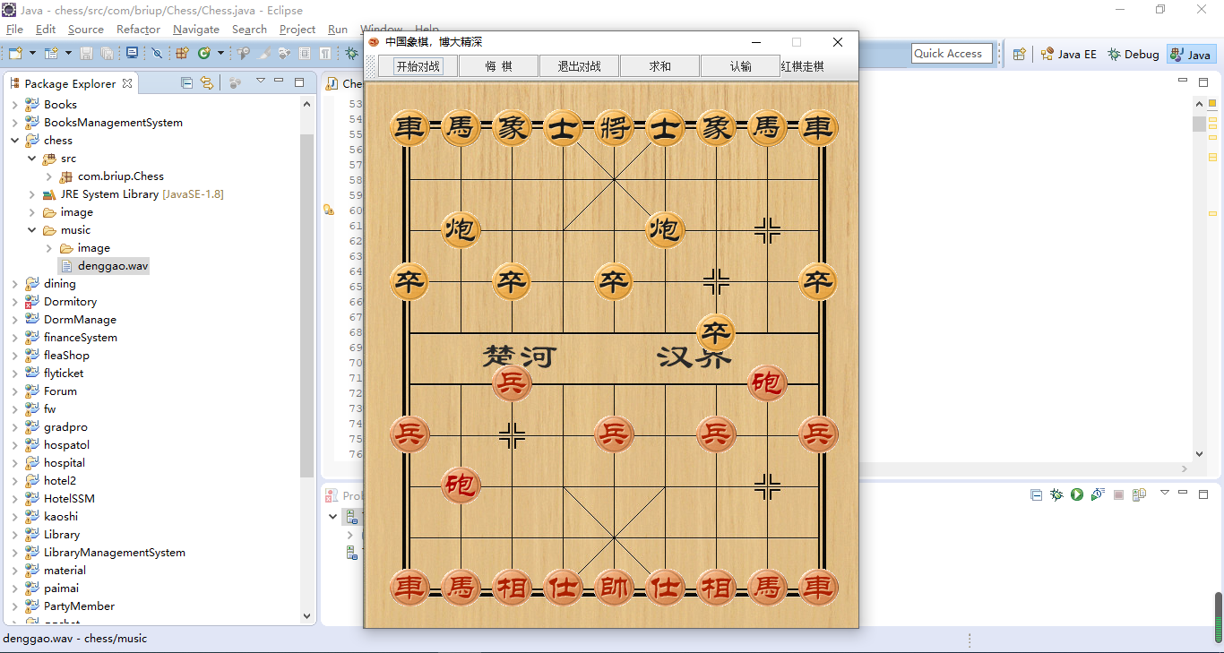This screenshot has height=653, width=1224.
Task: Click Collapse All in Package Explorer
Action: click(x=186, y=83)
